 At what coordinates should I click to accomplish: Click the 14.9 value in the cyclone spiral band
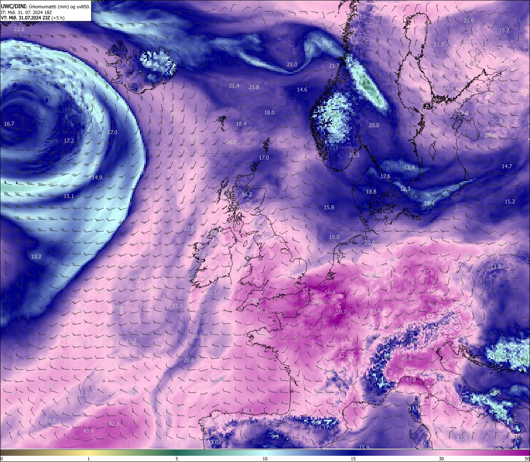[97, 178]
